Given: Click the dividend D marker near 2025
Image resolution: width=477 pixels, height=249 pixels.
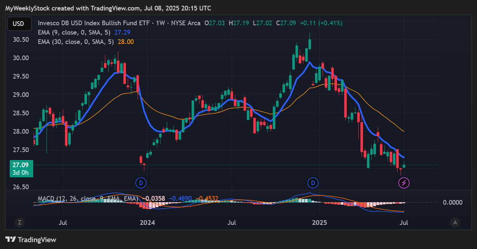Looking at the screenshot, I should pyautogui.click(x=313, y=183).
